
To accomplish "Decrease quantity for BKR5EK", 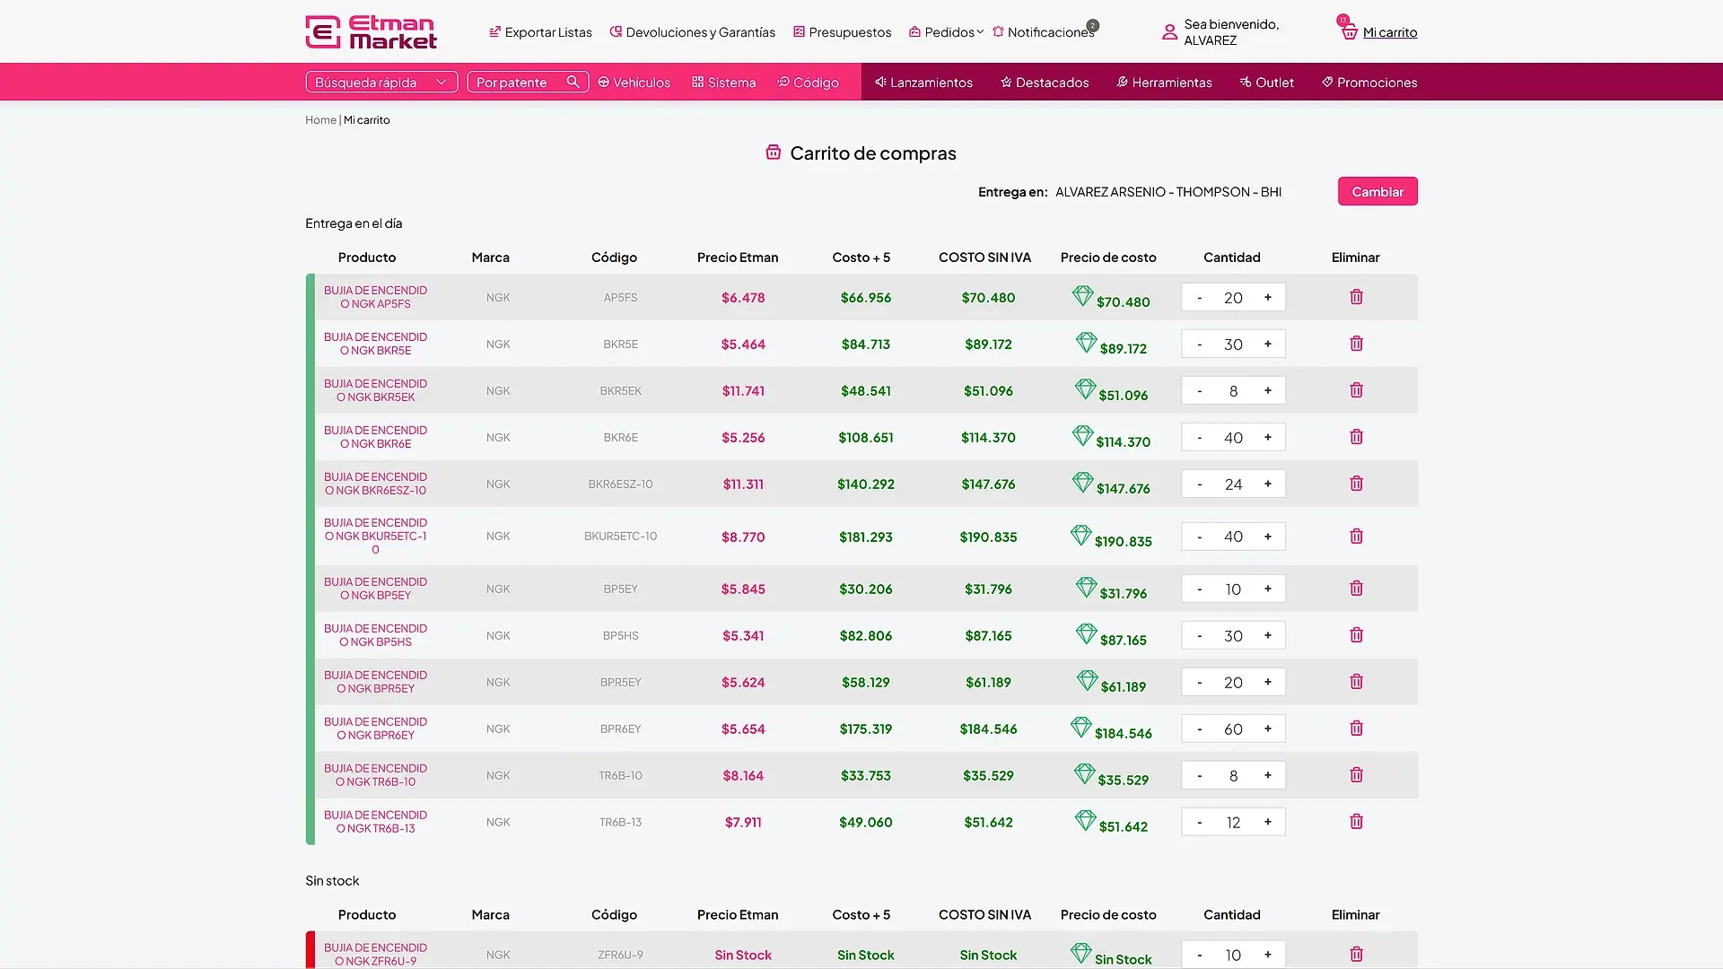I will coord(1199,390).
